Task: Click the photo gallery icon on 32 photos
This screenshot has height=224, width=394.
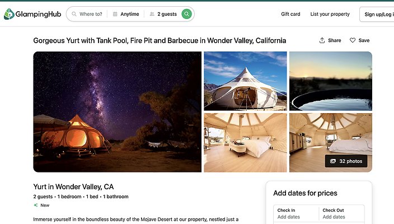Action: (333, 161)
